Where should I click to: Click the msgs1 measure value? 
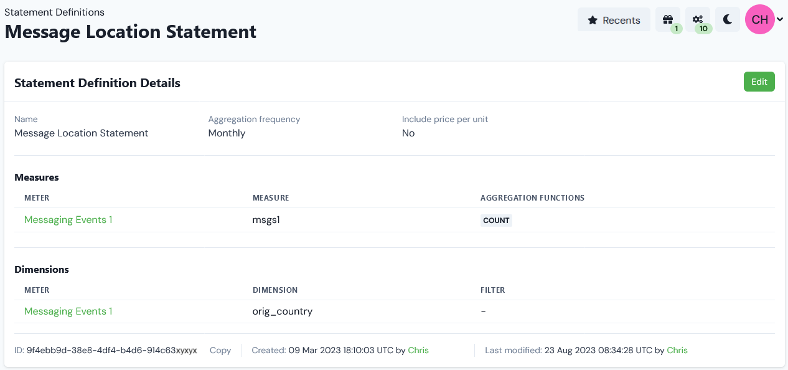pyautogui.click(x=266, y=219)
